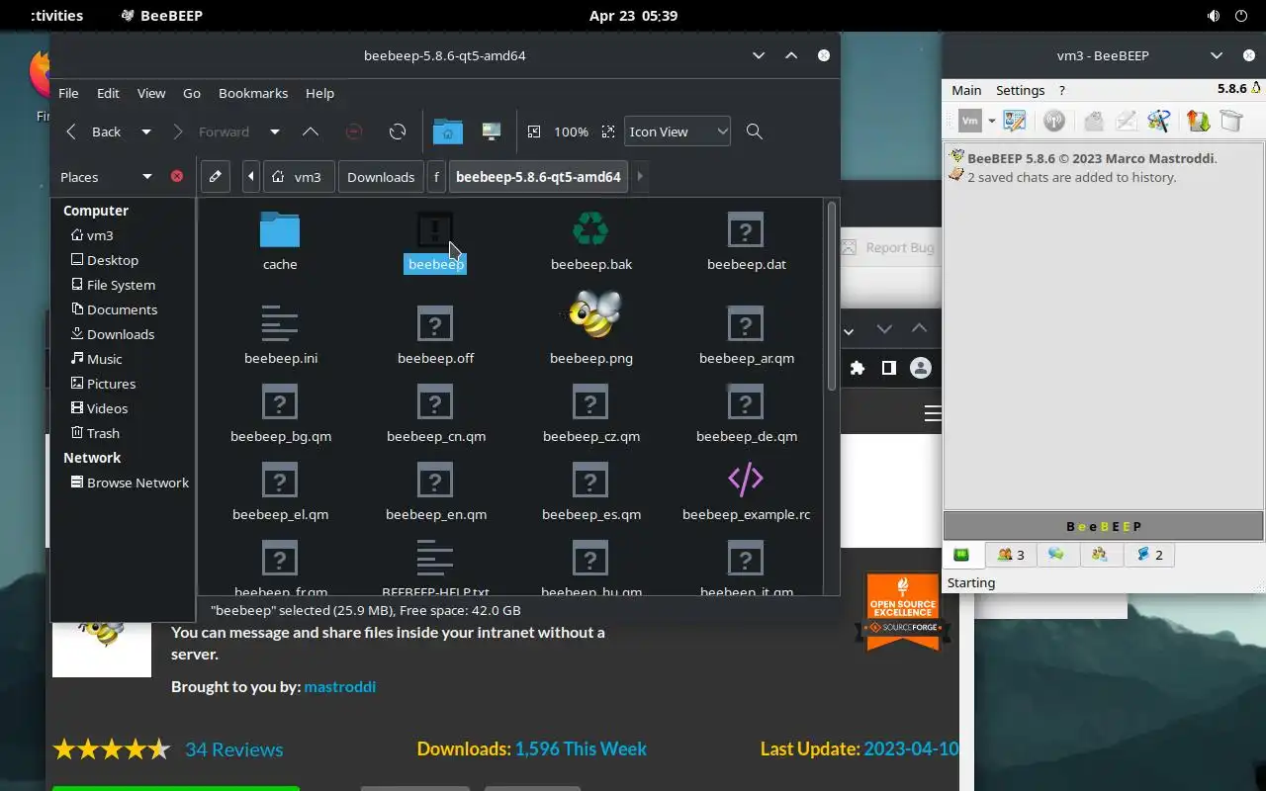Switch to the users tab showing 3
Image resolution: width=1266 pixels, height=791 pixels.
click(1010, 555)
